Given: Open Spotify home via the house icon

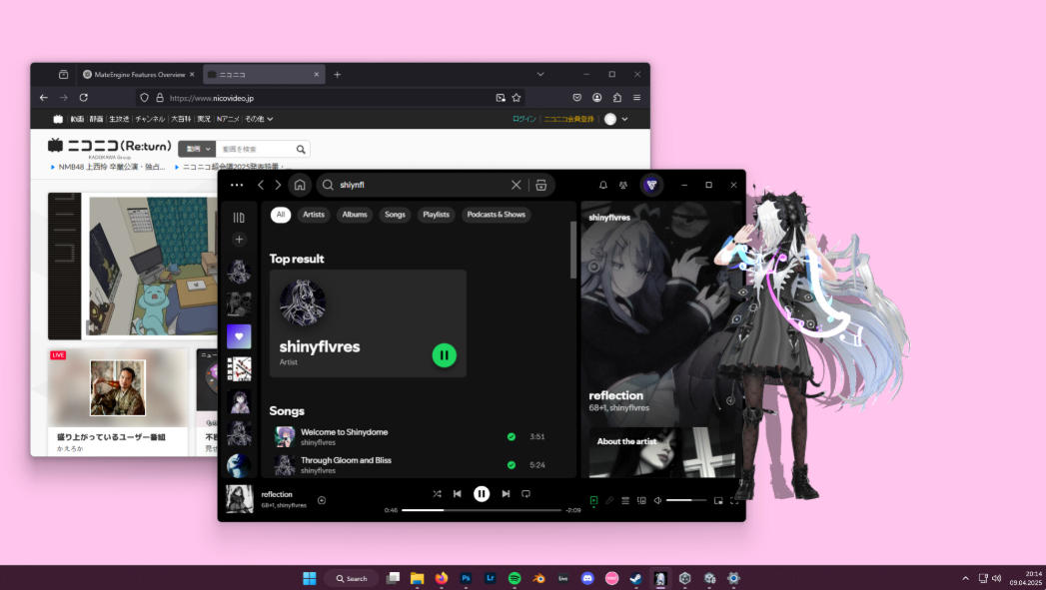Looking at the screenshot, I should coord(300,185).
